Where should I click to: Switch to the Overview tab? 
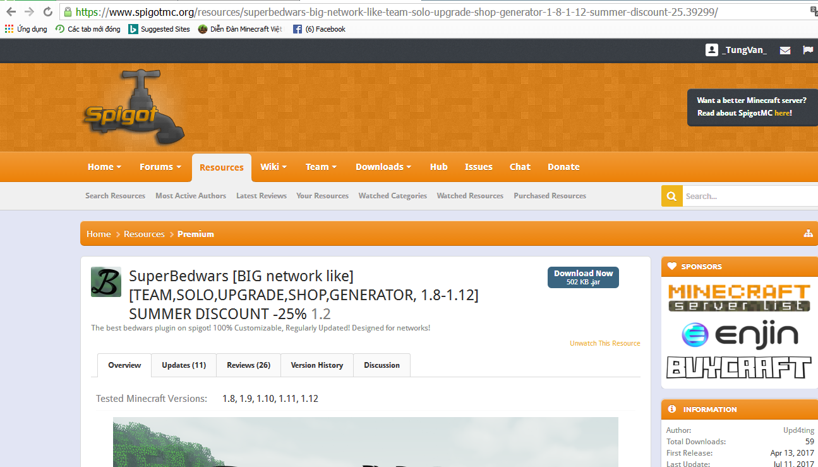pos(124,365)
